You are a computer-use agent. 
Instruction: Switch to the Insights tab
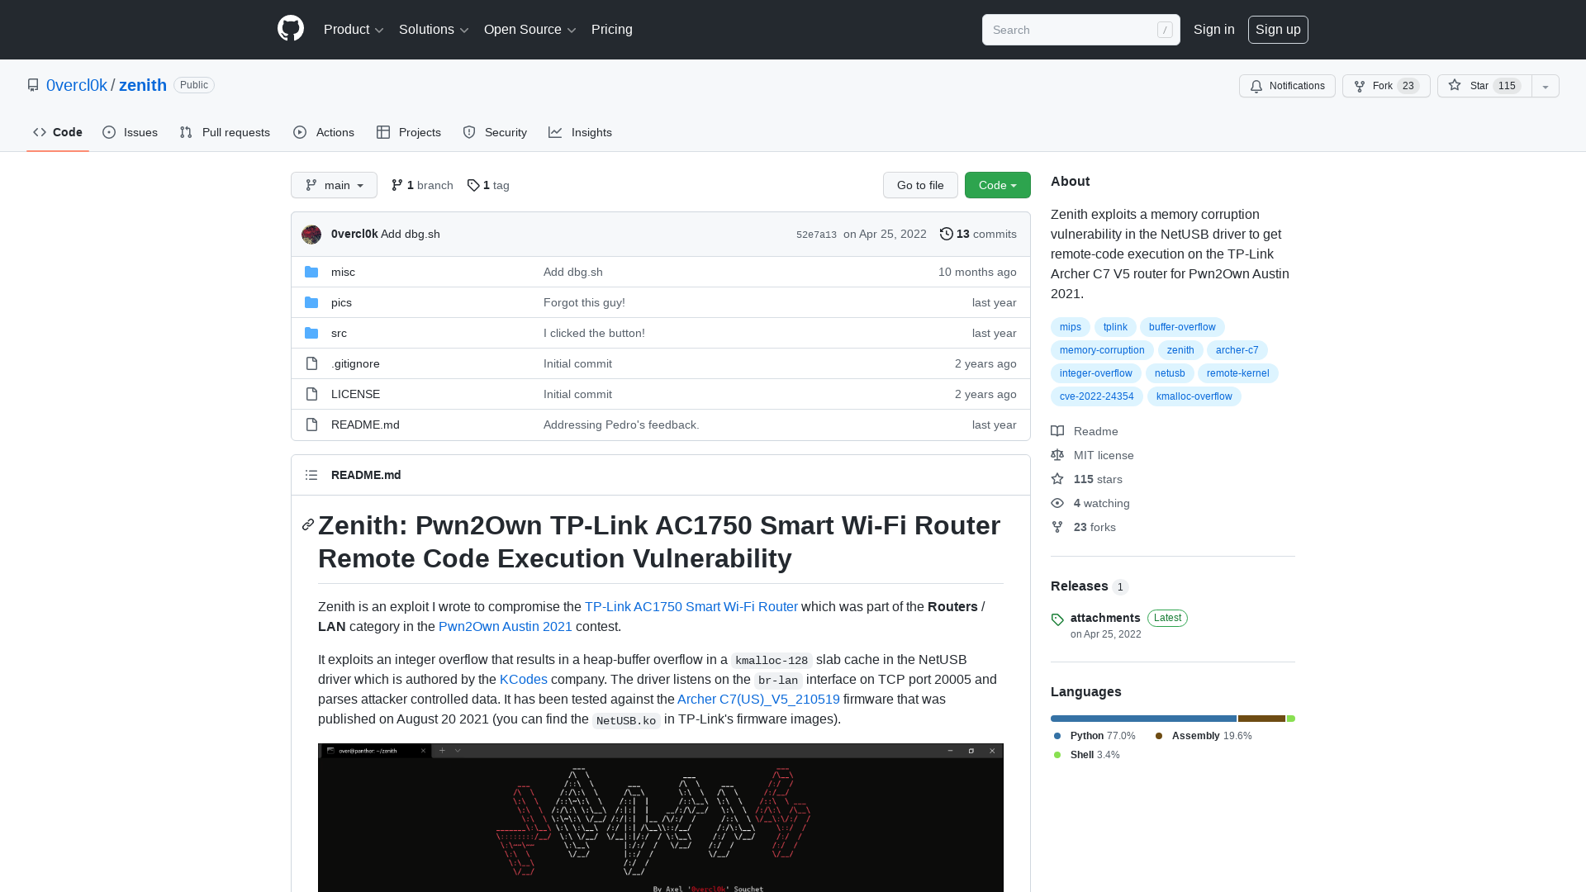[581, 132]
